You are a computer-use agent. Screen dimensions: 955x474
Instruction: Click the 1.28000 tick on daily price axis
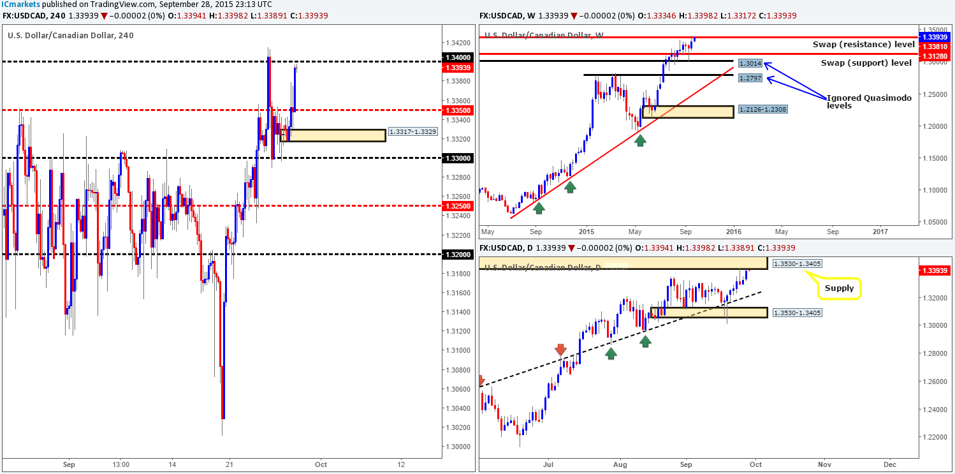[933, 353]
